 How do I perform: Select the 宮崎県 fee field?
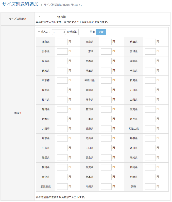click(x=150, y=177)
